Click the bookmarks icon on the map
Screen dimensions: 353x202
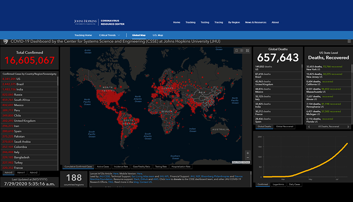click(236, 50)
